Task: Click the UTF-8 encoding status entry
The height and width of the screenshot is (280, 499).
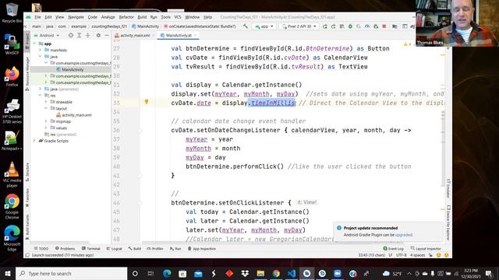Action: coord(401,255)
